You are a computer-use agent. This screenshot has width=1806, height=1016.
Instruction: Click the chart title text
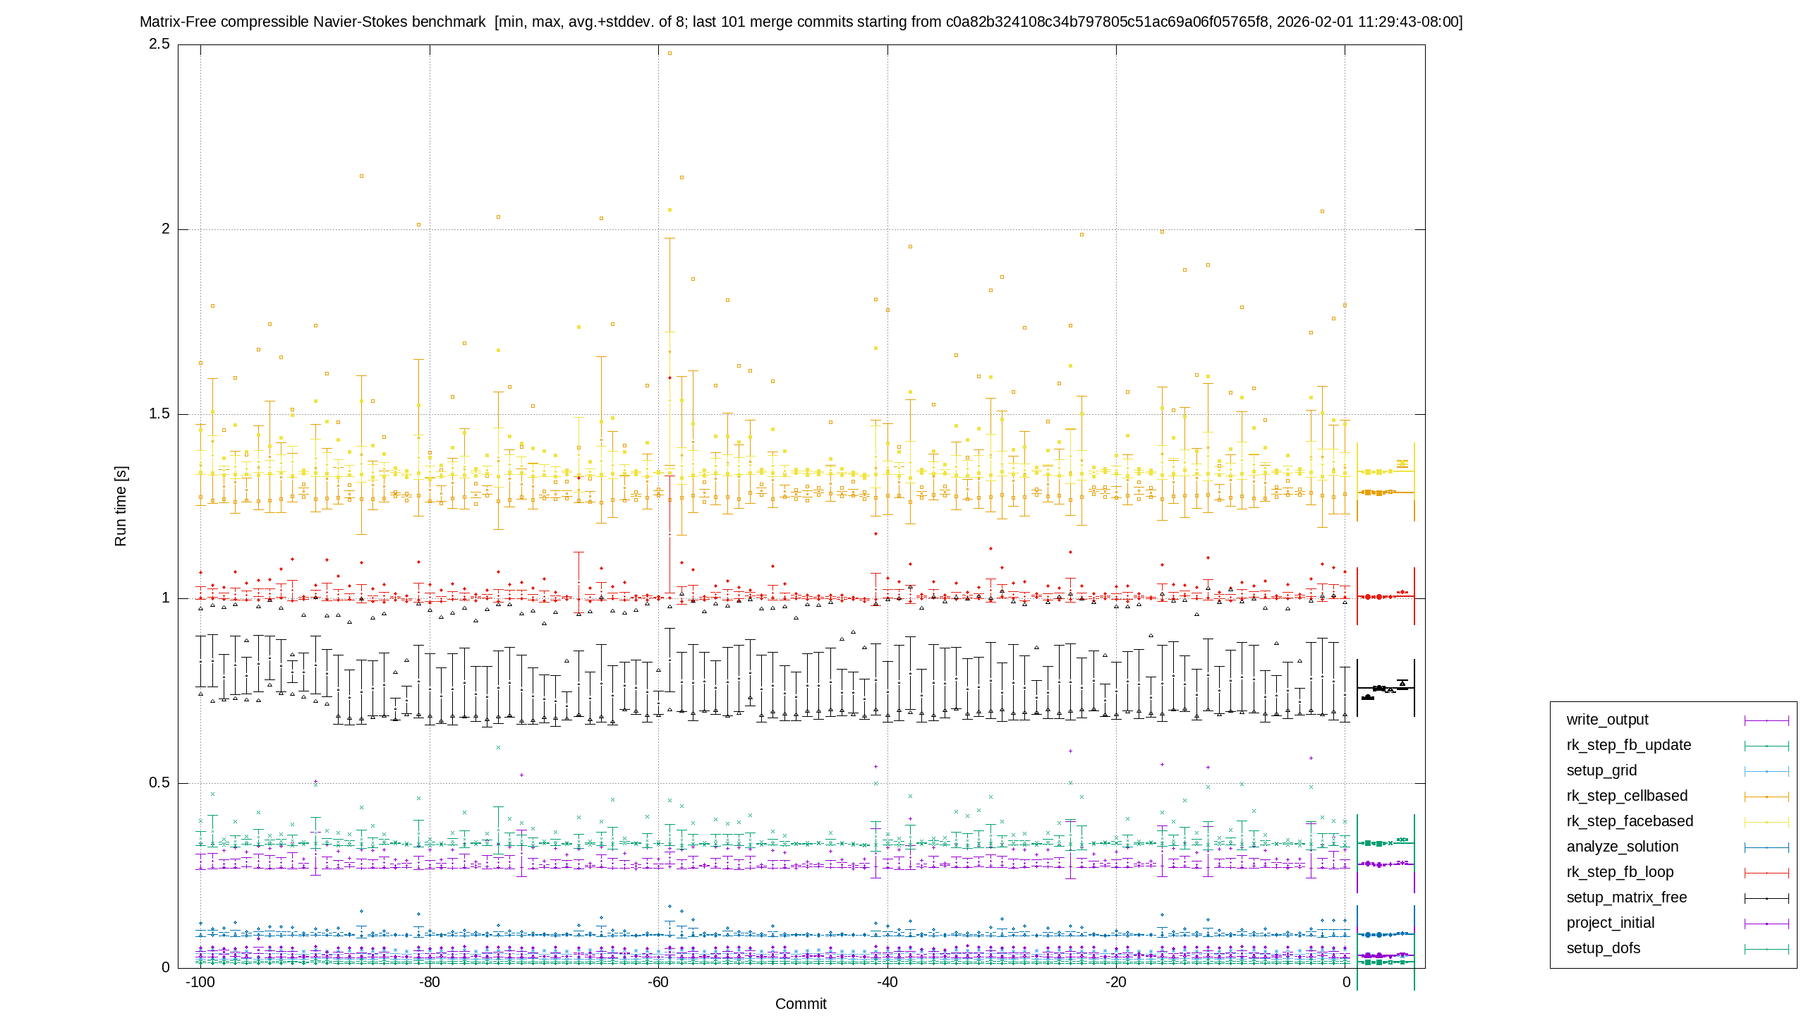pyautogui.click(x=801, y=22)
